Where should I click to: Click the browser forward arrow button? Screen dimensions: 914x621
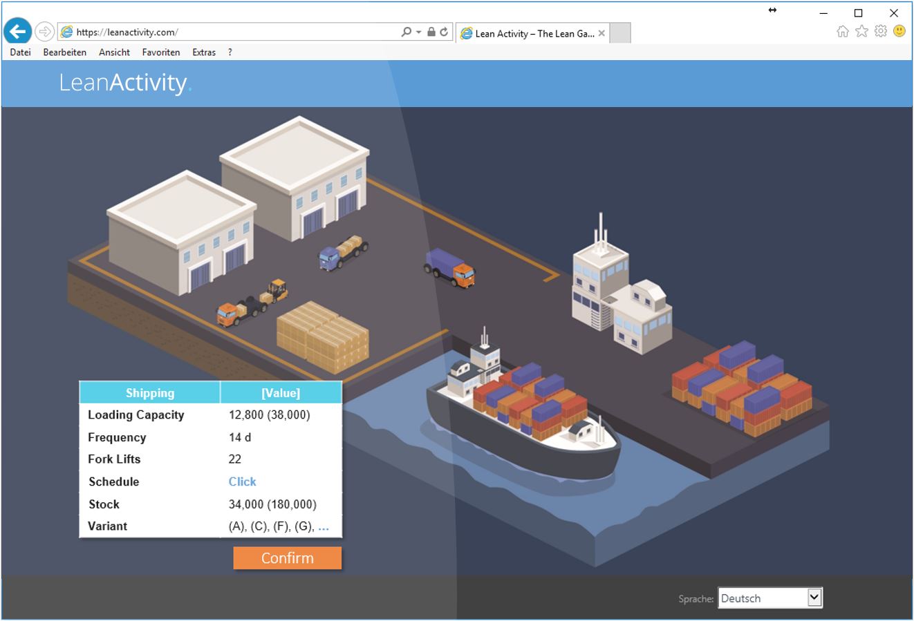(x=44, y=31)
